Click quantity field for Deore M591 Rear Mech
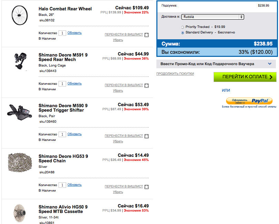 [62, 84]
